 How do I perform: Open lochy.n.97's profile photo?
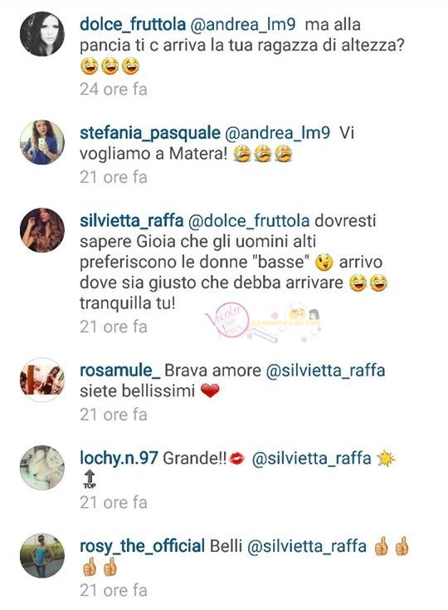[42, 467]
